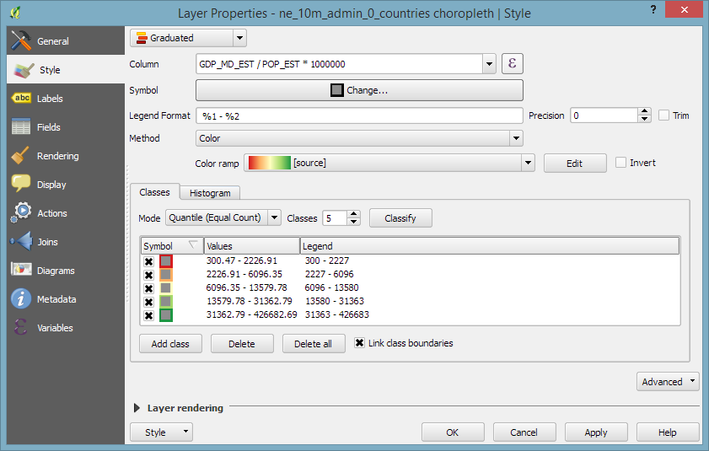Screen dimensions: 709x451
Task: Open the Display speech bubble icon
Action: click(x=22, y=185)
